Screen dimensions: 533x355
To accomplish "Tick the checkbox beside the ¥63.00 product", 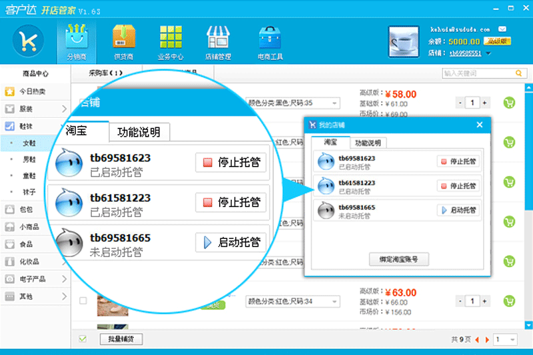I will (83, 300).
